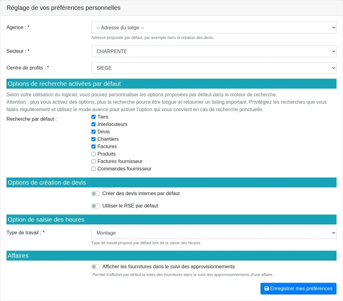This screenshot has height=301, width=343.
Task: Click Enregistrer mes préférences
Action: point(298,288)
